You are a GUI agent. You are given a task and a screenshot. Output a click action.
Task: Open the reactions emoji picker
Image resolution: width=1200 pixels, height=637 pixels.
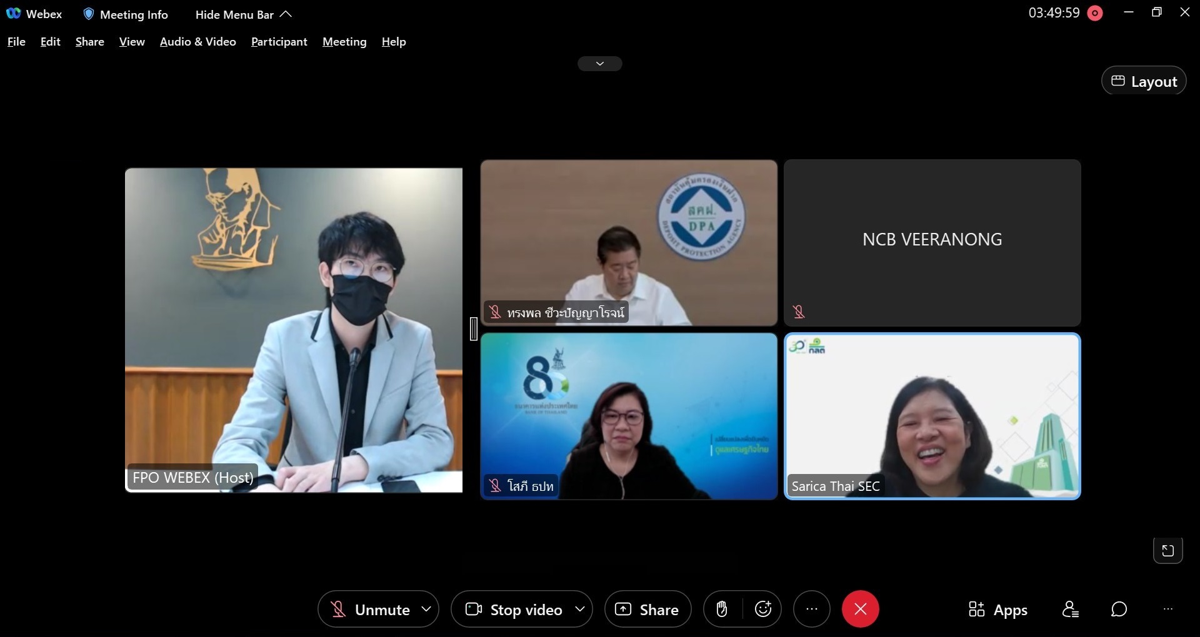pos(763,609)
